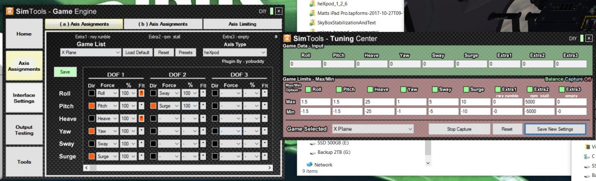Open Roll force dropdown in DOF 1
Viewport: 596px width, 181px height.
(x=107, y=93)
